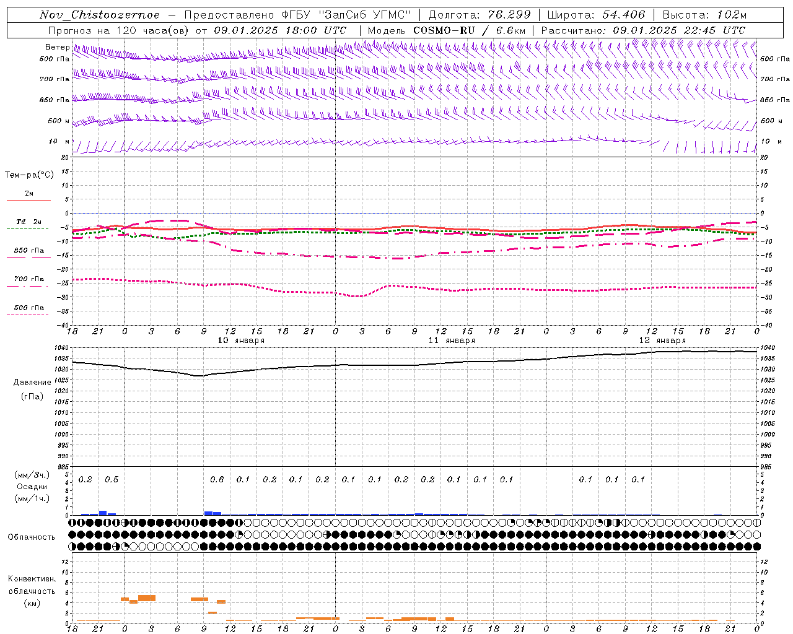Click the 'Облачность' cloud cover label
This screenshot has width=793, height=634.
pos(32,537)
